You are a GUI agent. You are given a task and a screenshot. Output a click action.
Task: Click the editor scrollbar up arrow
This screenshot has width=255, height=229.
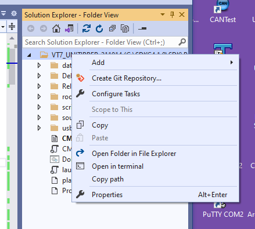click(12, 38)
